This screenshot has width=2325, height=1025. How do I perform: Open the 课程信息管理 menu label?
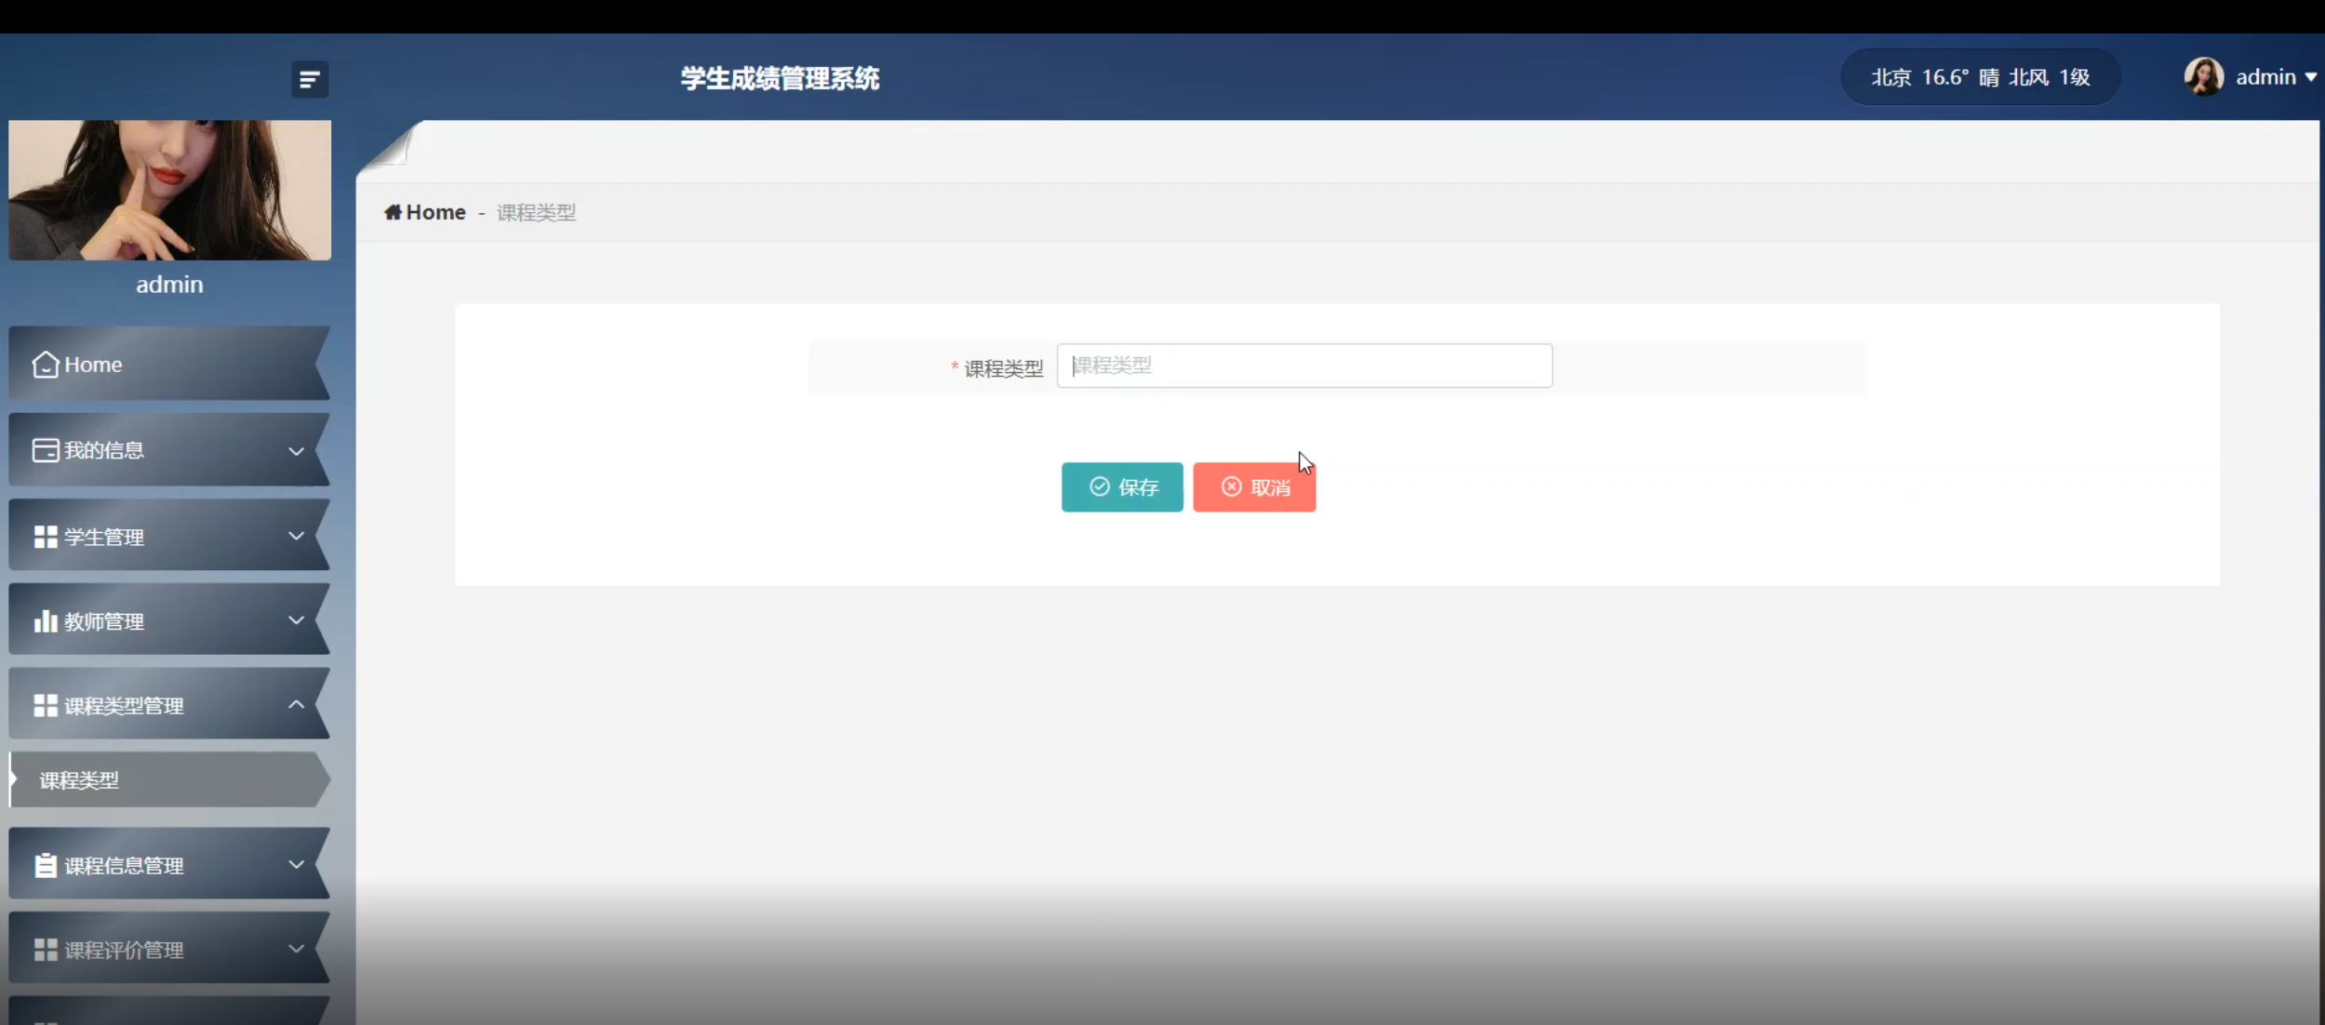click(124, 866)
